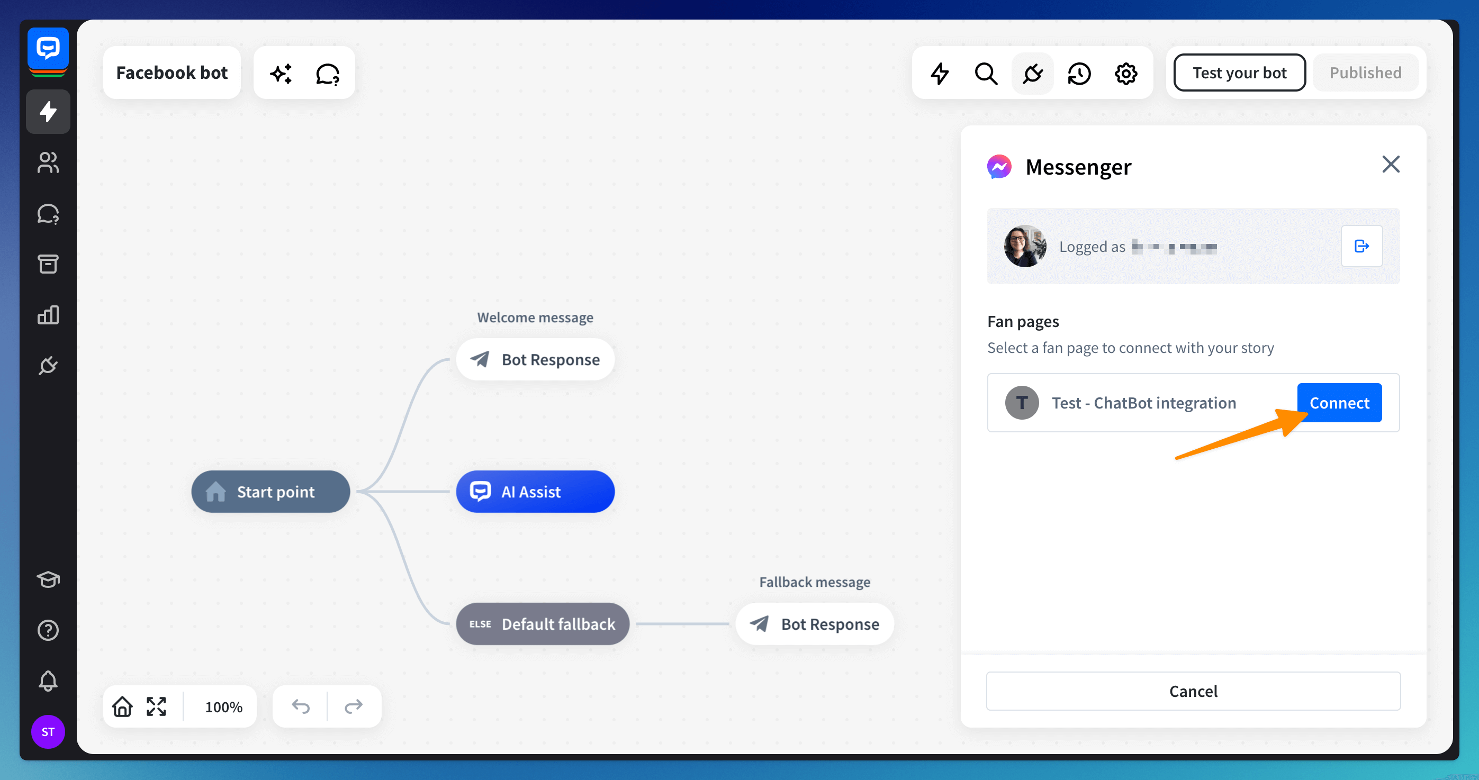Open notifications bell in sidebar
Image resolution: width=1479 pixels, height=780 pixels.
click(48, 681)
